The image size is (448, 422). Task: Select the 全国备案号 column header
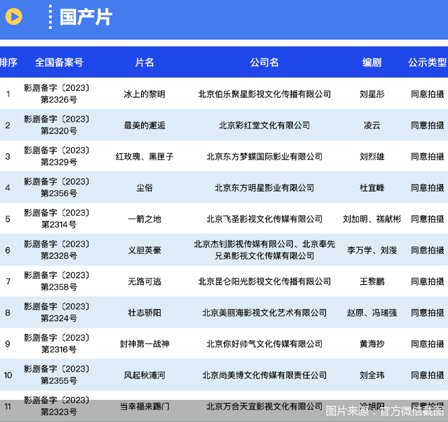tap(59, 62)
